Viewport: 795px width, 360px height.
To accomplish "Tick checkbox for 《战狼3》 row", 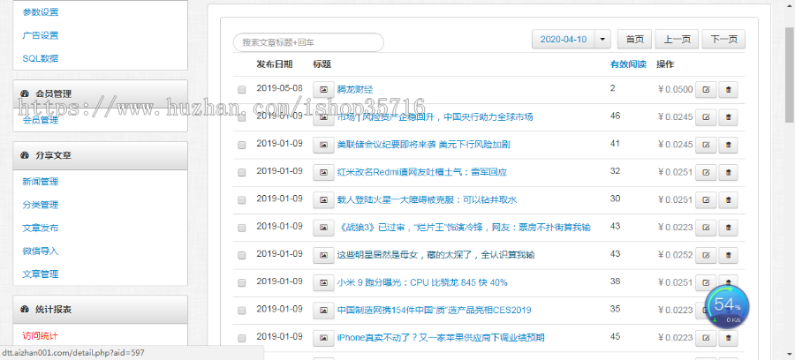I will (241, 228).
